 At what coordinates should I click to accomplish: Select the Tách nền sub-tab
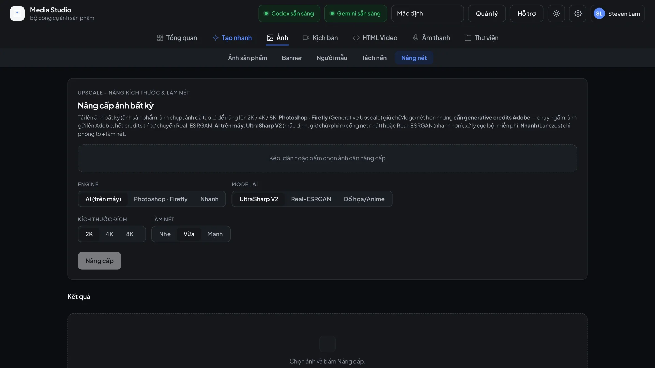point(374,58)
